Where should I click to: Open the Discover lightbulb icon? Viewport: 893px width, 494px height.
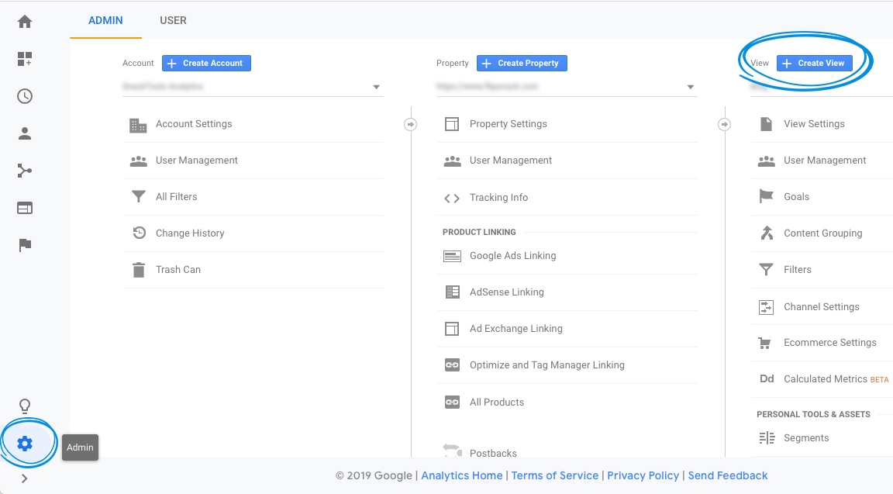[x=25, y=406]
